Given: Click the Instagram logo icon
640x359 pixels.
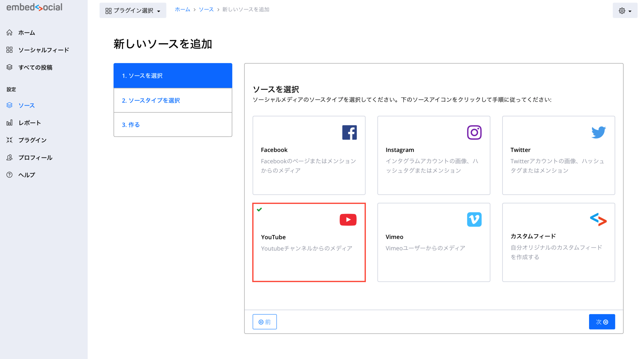Looking at the screenshot, I should [474, 132].
